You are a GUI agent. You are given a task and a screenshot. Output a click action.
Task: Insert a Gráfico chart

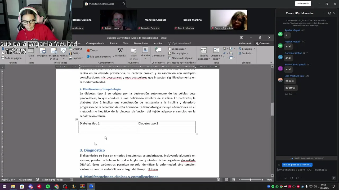(74, 53)
